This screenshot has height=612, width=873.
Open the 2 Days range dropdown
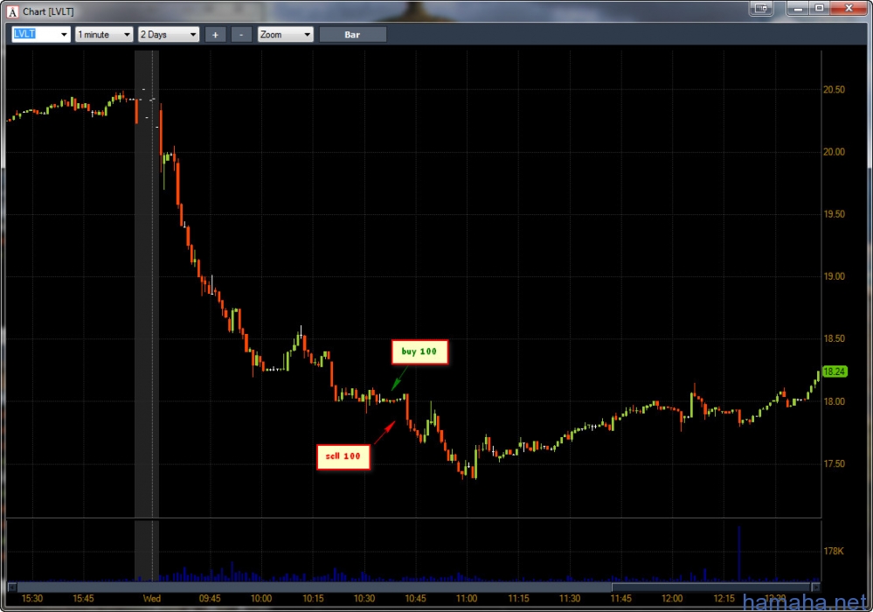point(169,34)
